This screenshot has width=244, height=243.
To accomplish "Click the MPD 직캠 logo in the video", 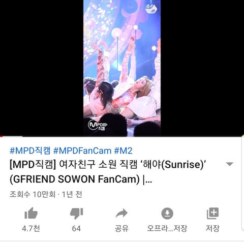I will point(98,125).
